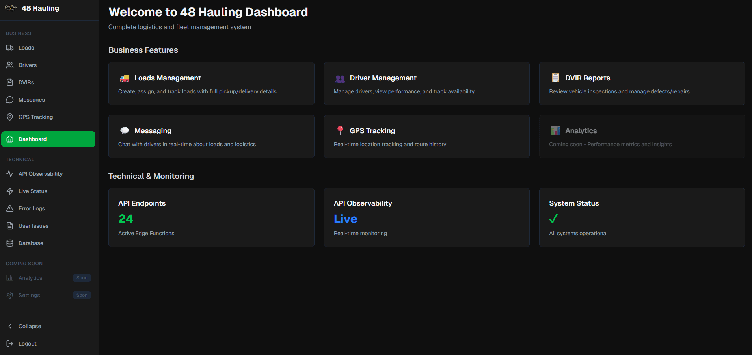
Task: Select the Error Logs warning triangle icon
Action: 10,208
